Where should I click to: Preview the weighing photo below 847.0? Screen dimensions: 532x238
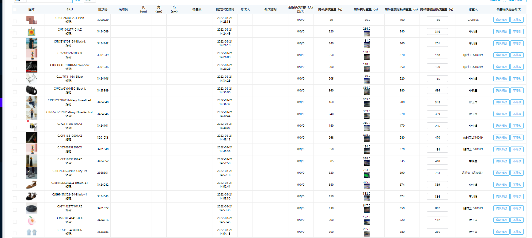367,210
